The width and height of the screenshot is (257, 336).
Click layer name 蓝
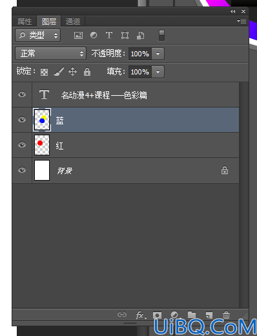59,120
